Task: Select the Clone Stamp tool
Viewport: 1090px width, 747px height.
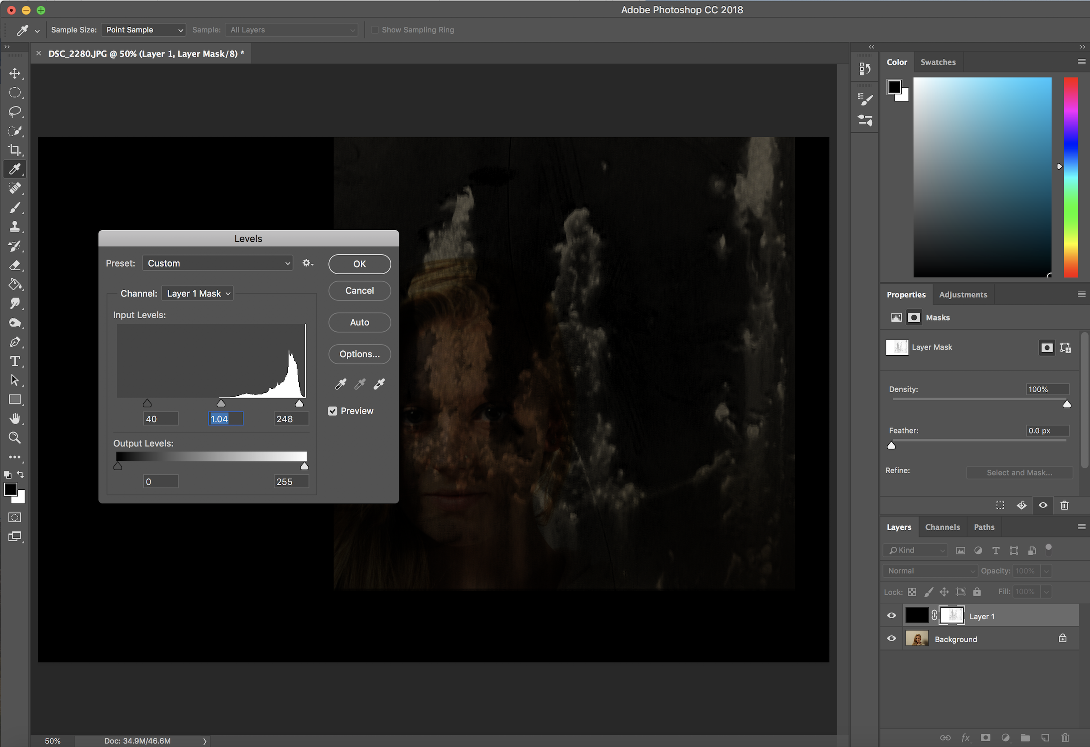Action: pyautogui.click(x=15, y=227)
